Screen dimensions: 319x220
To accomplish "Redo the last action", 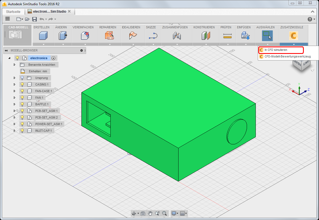I will [x=51, y=19].
